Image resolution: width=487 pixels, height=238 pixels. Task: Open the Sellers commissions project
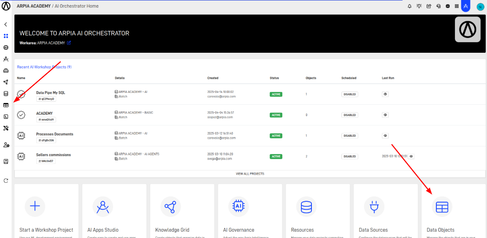[x=54, y=155]
